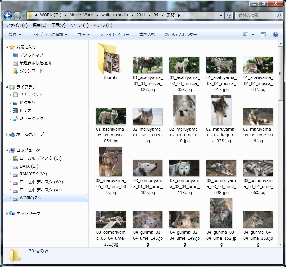Click the change view icon button
Viewport: 286px width, 267px height.
246,35
